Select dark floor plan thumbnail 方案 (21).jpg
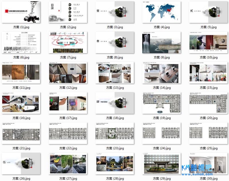229x181 pixels. (21, 133)
